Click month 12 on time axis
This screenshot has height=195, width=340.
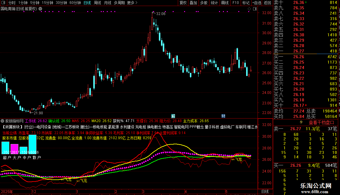coord(34,191)
